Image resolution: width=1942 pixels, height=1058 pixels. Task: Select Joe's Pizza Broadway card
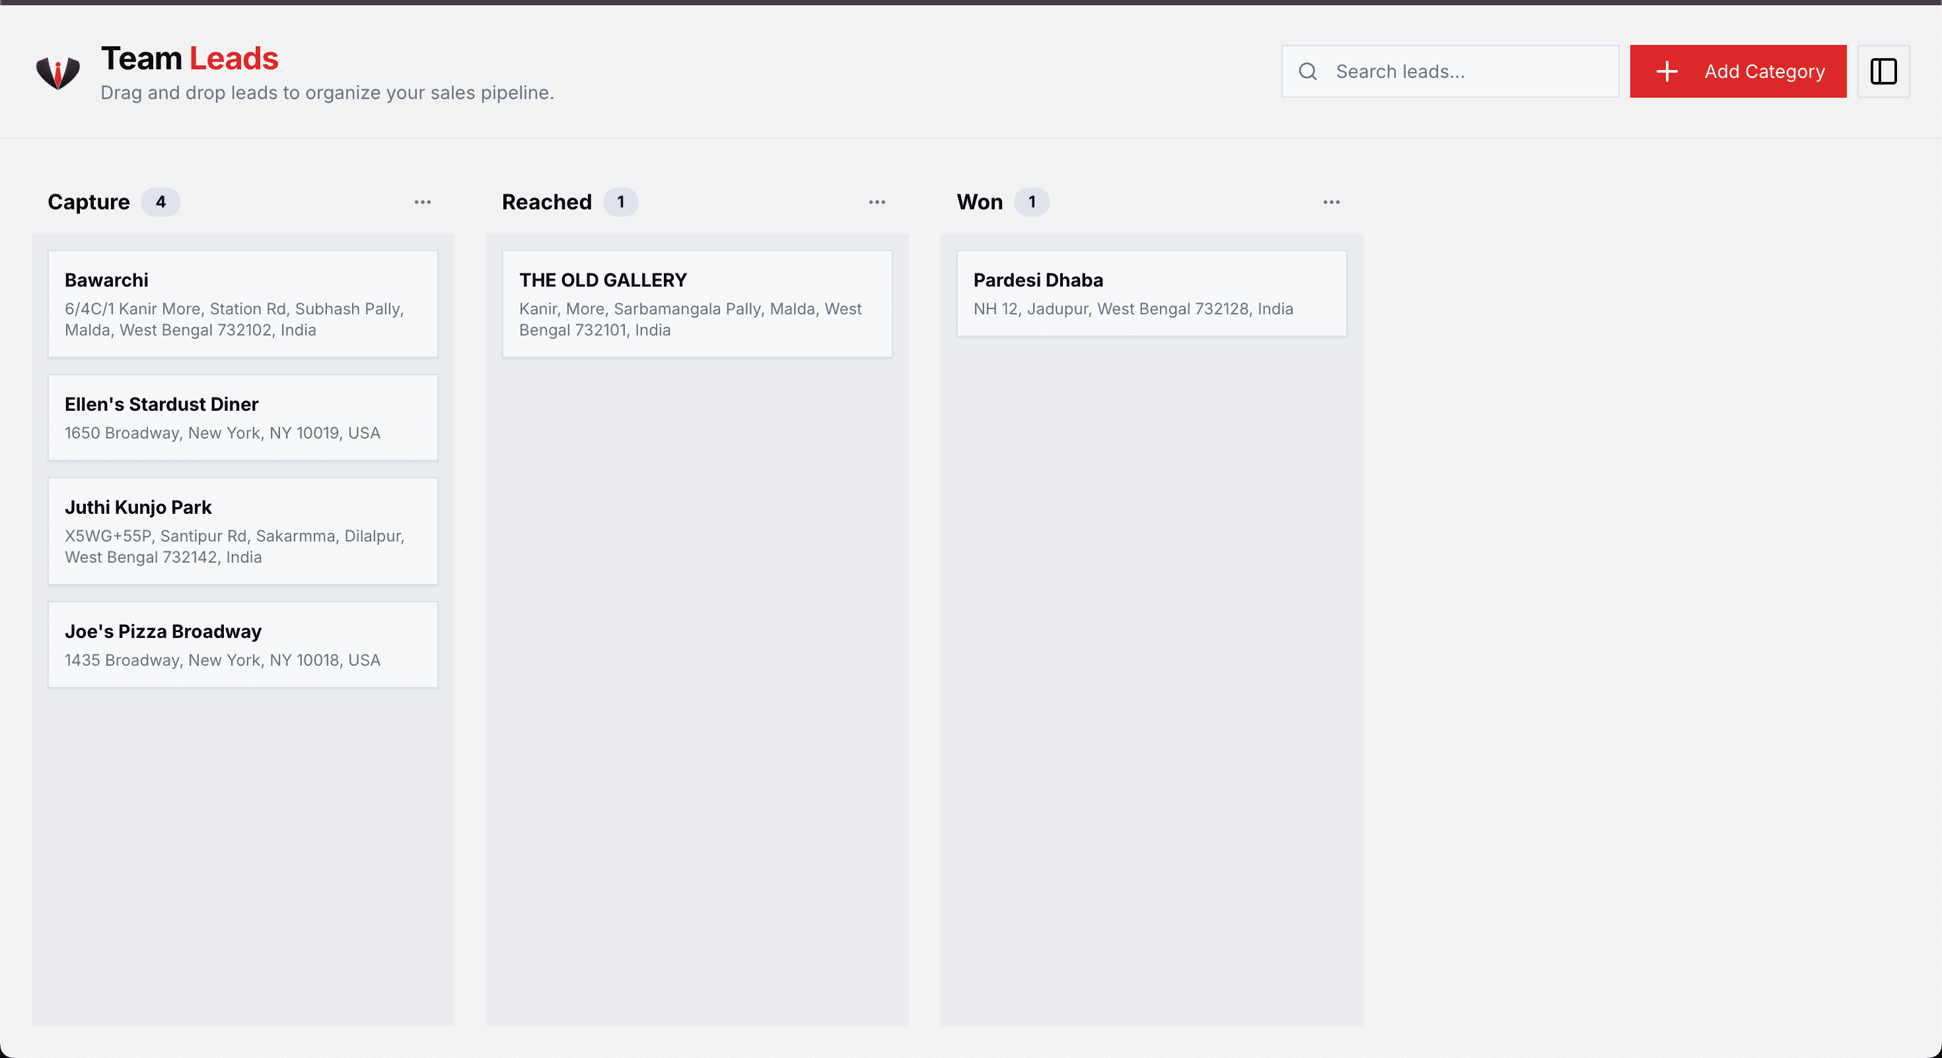[x=243, y=645]
